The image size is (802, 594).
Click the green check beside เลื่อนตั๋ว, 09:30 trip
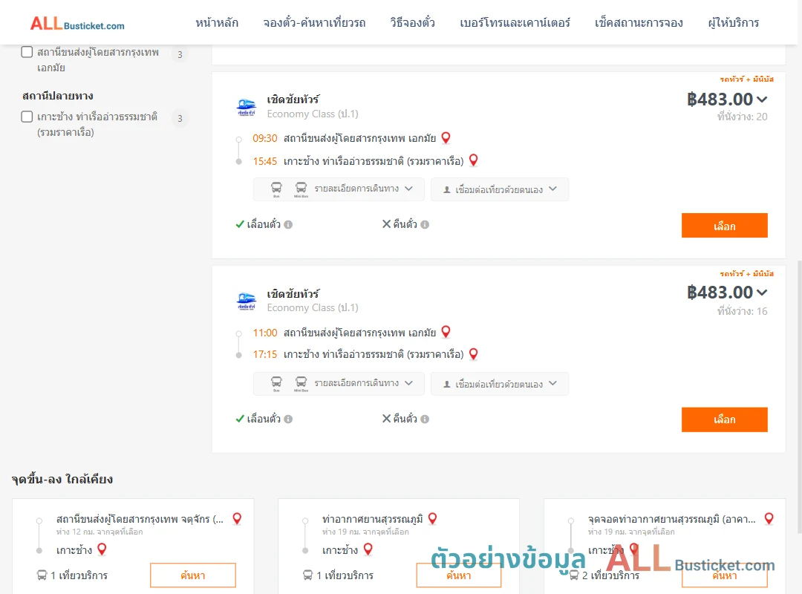(240, 224)
